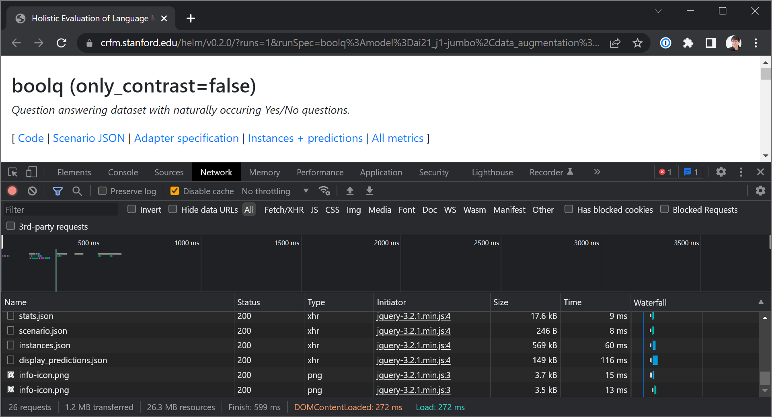The image size is (772, 417).
Task: Open the No throttling dropdown
Action: (275, 191)
